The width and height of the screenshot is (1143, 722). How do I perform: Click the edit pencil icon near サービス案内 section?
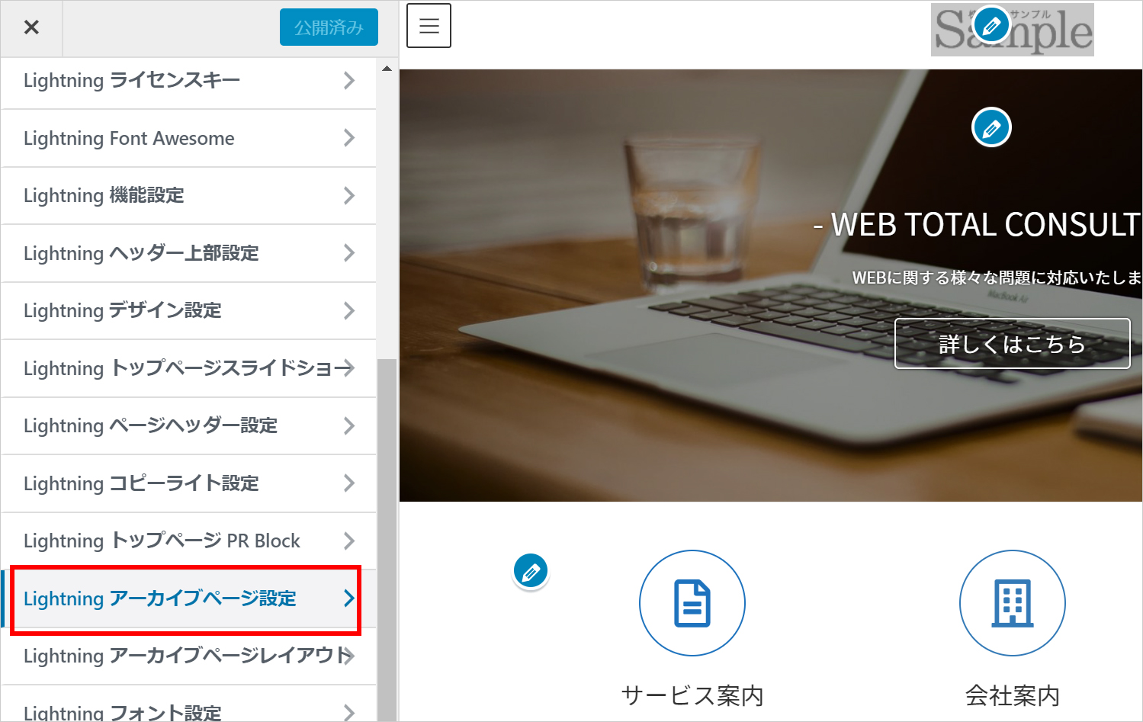531,571
